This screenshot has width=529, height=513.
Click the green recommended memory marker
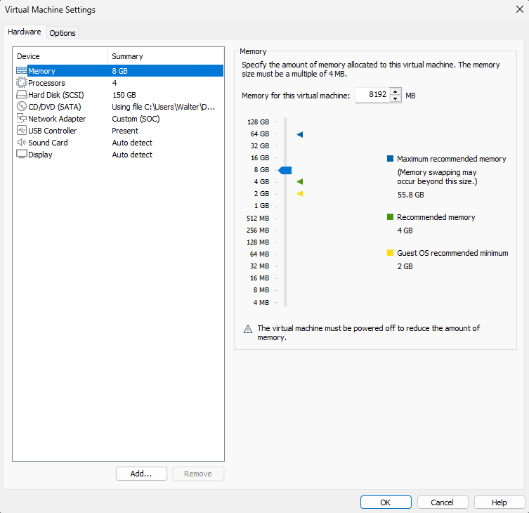(300, 181)
